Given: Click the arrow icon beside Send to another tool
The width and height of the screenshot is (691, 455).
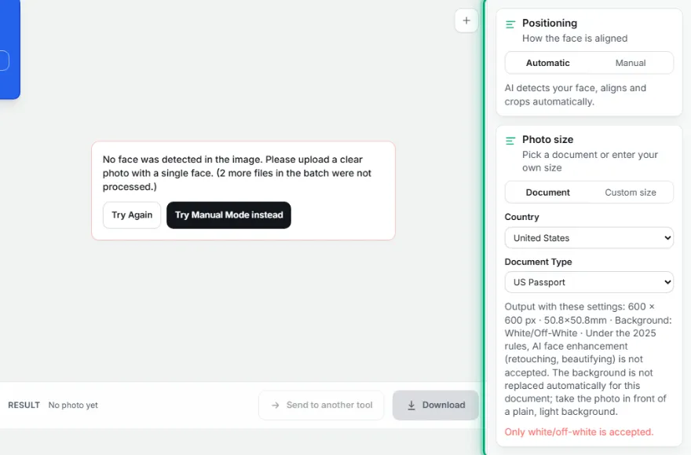Looking at the screenshot, I should point(276,405).
